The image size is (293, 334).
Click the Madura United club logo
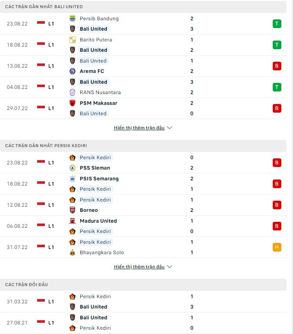[72, 221]
